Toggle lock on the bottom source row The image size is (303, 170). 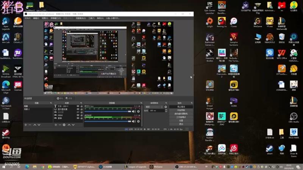pos(81,118)
